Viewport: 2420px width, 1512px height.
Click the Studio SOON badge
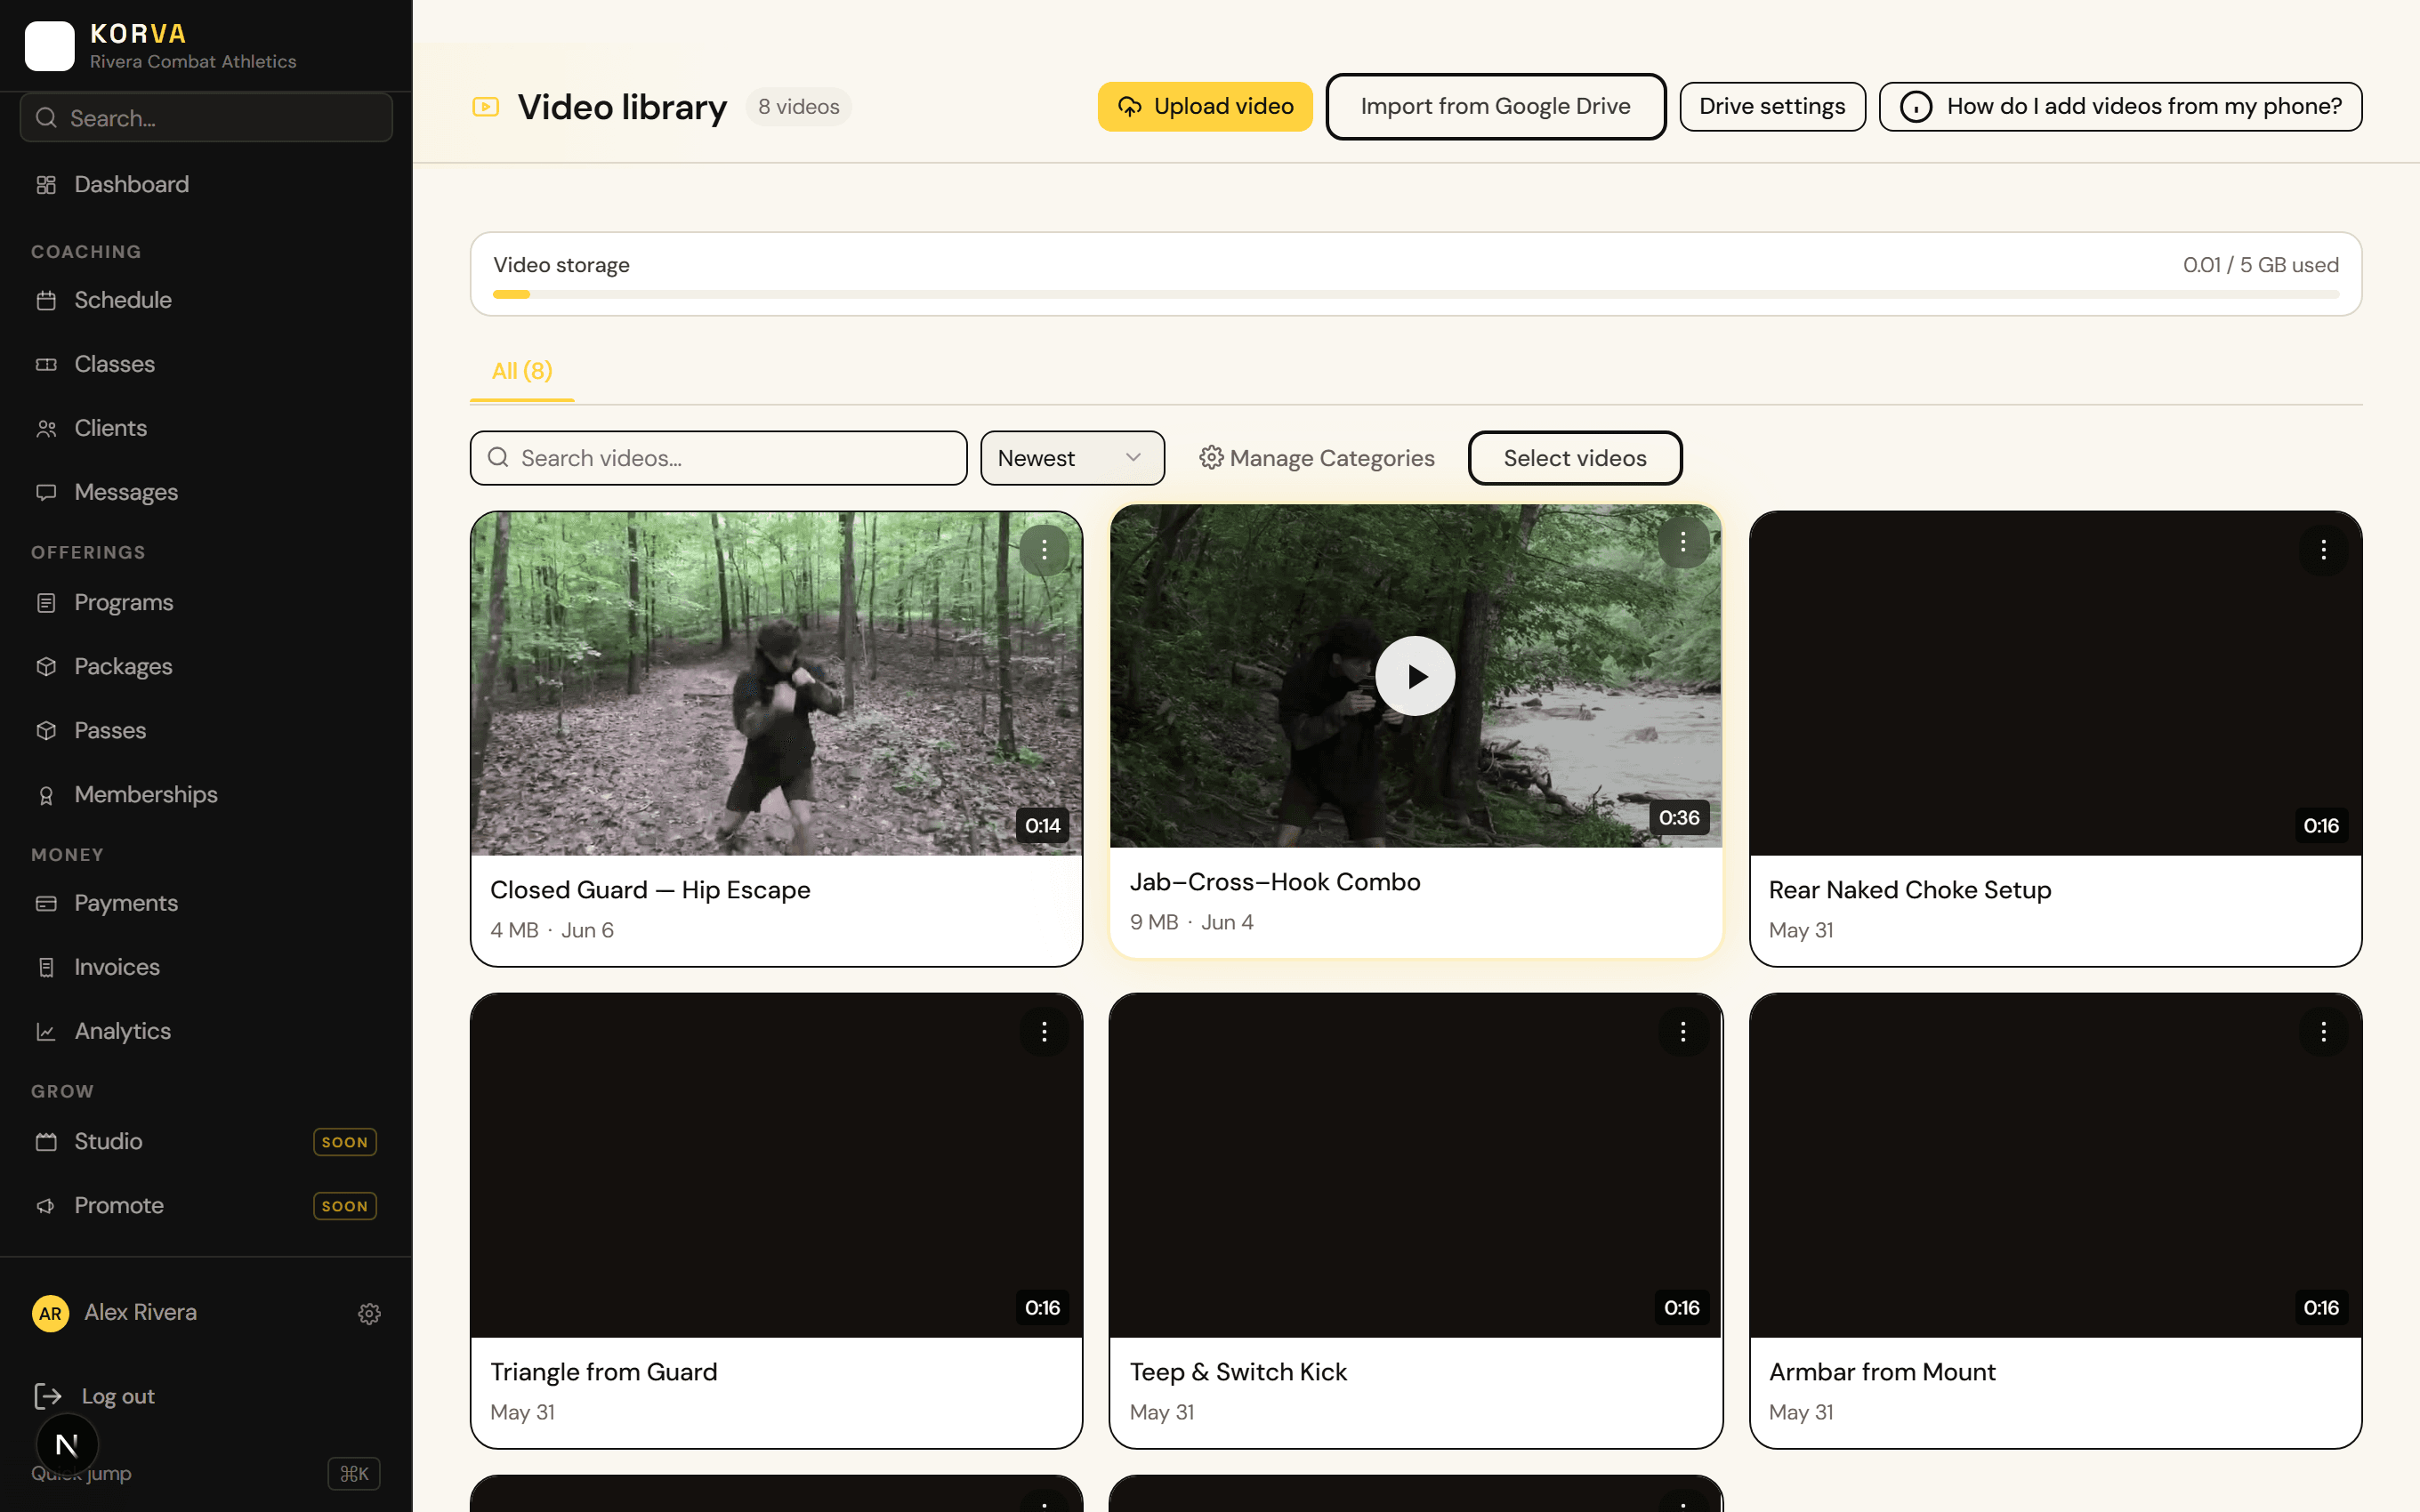coord(345,1142)
